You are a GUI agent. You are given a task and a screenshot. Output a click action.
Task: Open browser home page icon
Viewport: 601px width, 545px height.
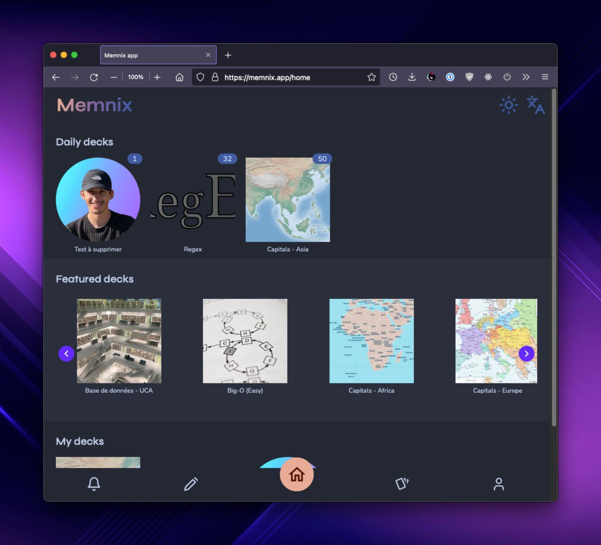(179, 77)
